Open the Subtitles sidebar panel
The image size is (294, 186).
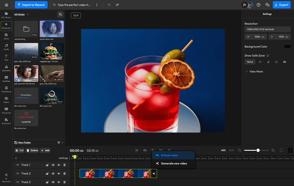tap(6, 78)
